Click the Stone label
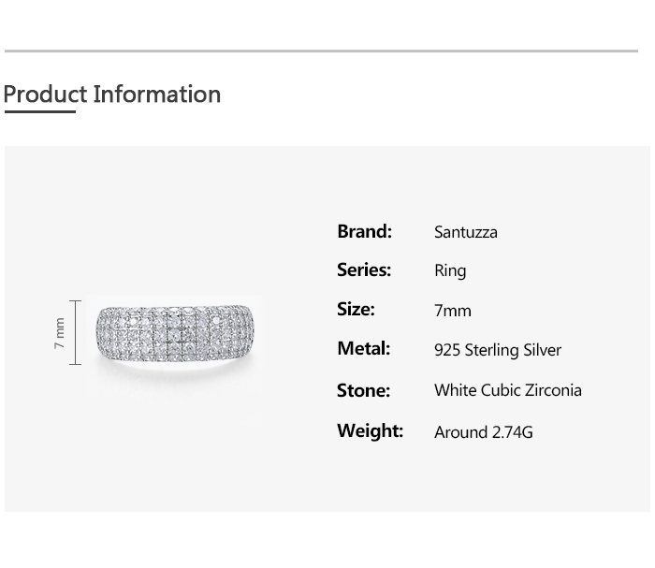Image resolution: width=655 pixels, height=568 pixels. (363, 390)
